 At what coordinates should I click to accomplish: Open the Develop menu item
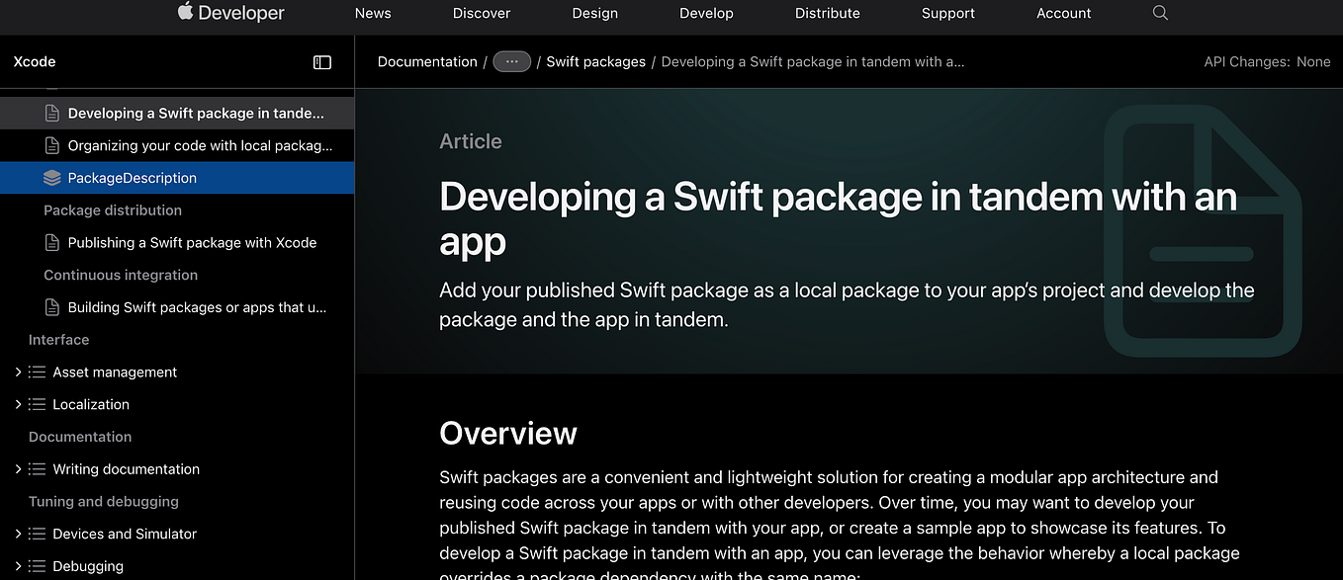pos(706,13)
